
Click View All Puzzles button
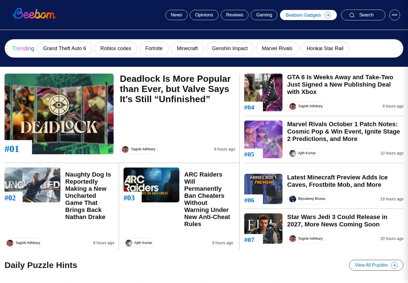[x=376, y=265]
